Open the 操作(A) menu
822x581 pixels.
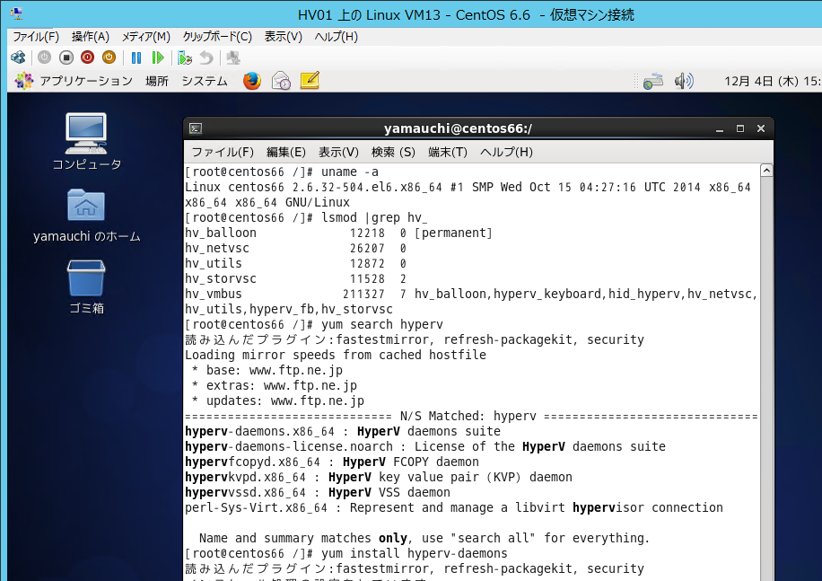90,37
